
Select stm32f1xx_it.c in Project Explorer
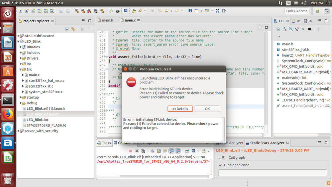(x=41, y=86)
